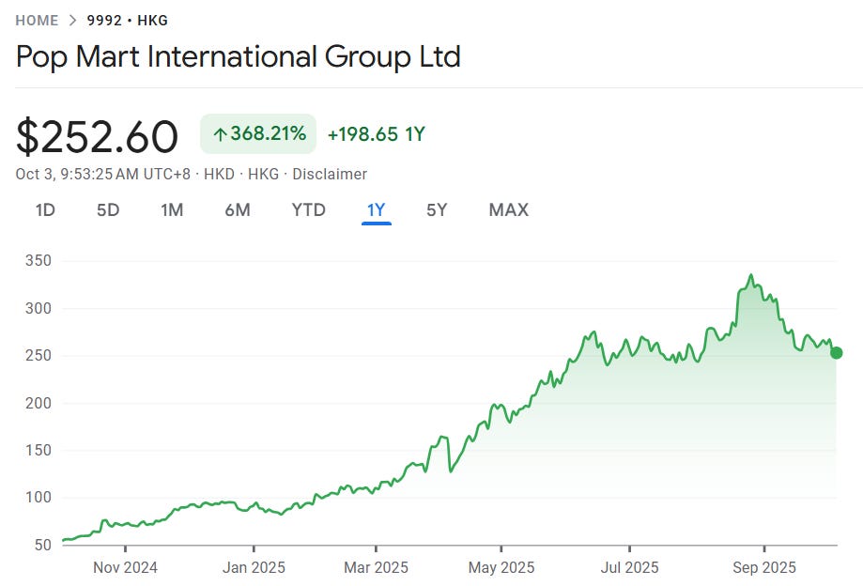Click the +198.65 1Y change text
This screenshot has width=863, height=586.
376,134
